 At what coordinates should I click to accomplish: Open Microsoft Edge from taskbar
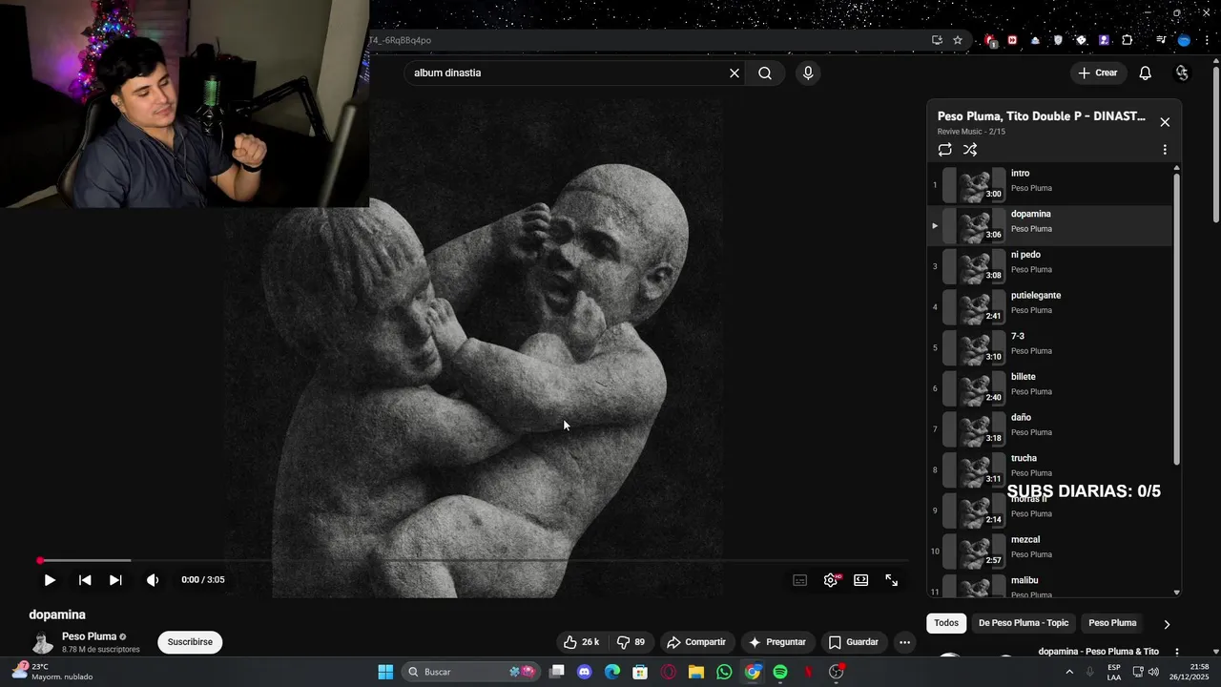tap(612, 672)
